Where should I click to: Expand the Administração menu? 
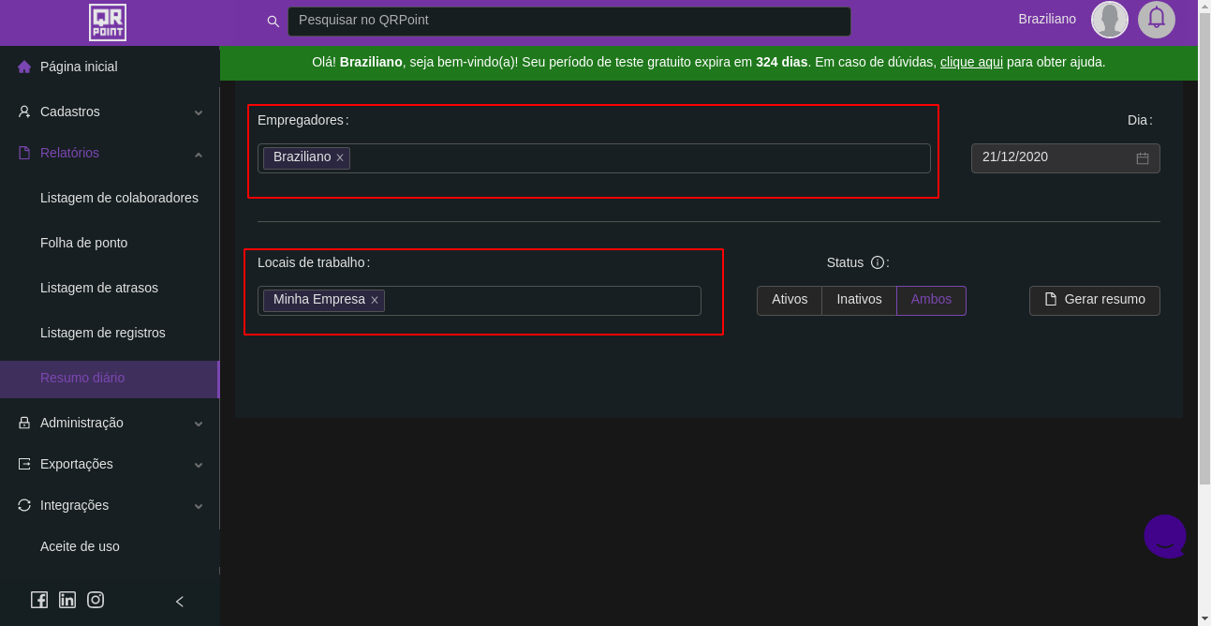click(110, 423)
